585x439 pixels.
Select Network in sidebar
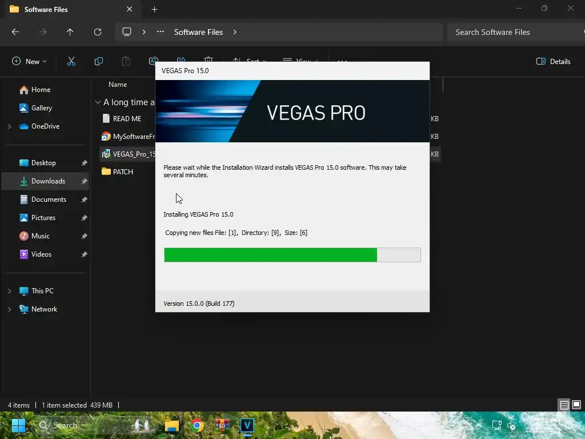click(x=44, y=309)
